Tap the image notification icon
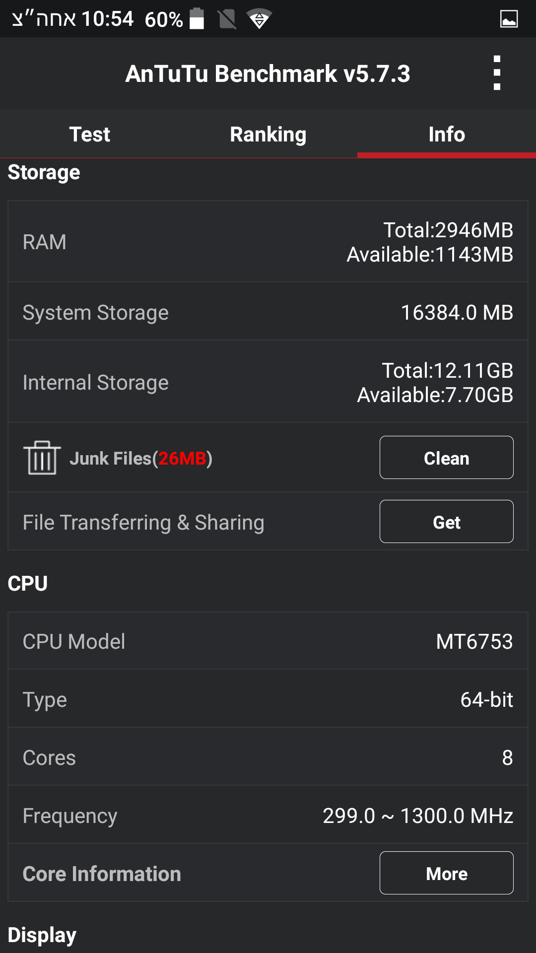 [x=509, y=19]
